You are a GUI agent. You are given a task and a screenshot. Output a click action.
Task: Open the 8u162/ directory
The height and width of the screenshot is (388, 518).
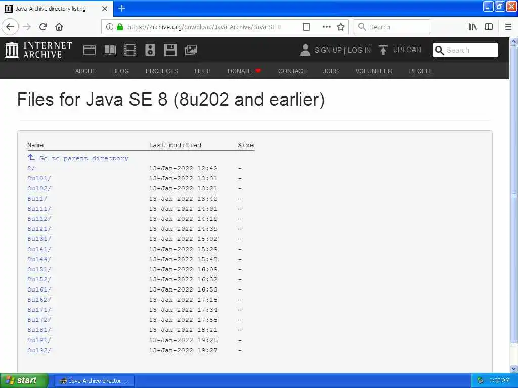coord(39,300)
